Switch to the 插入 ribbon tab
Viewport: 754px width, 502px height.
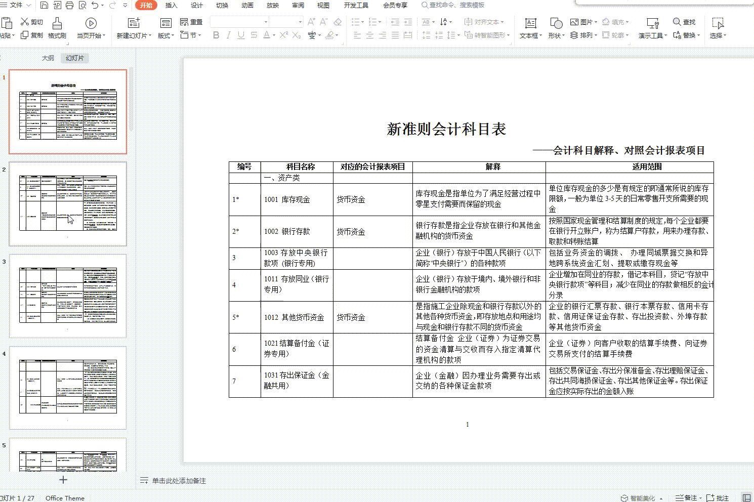click(171, 6)
